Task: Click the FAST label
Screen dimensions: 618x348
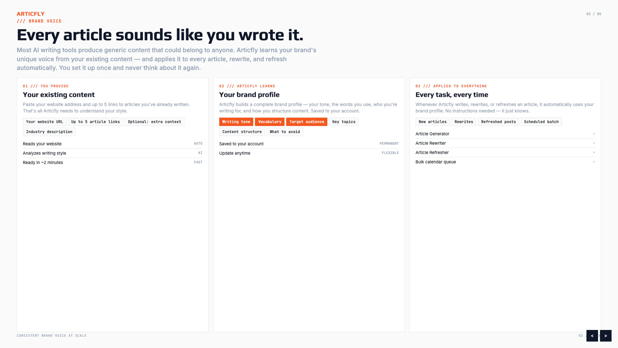Action: coord(198,162)
